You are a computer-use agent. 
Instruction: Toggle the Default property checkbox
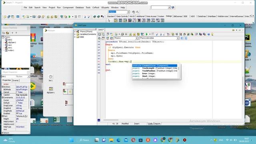tap(17, 103)
